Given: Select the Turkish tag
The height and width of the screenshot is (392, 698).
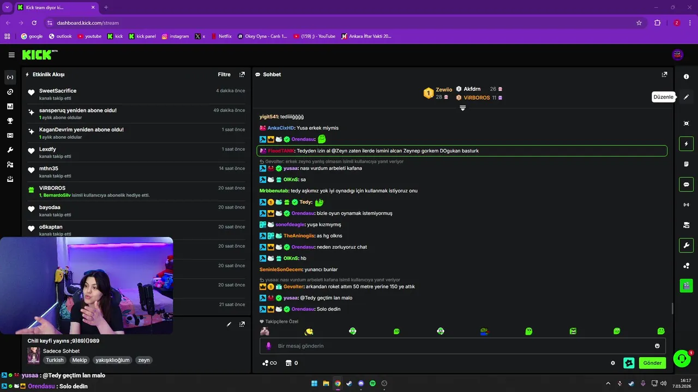Looking at the screenshot, I should tap(55, 360).
